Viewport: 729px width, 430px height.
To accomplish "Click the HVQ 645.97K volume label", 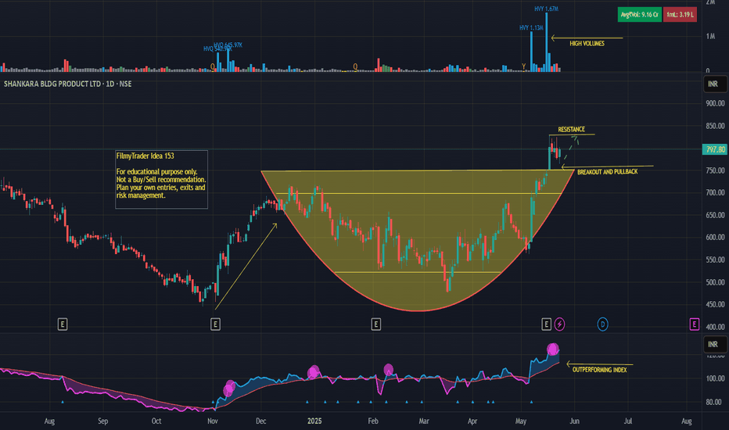I will tap(228, 45).
